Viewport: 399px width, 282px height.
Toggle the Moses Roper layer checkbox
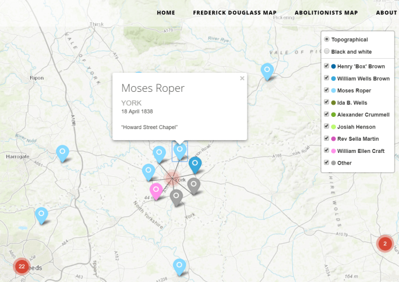click(x=327, y=90)
